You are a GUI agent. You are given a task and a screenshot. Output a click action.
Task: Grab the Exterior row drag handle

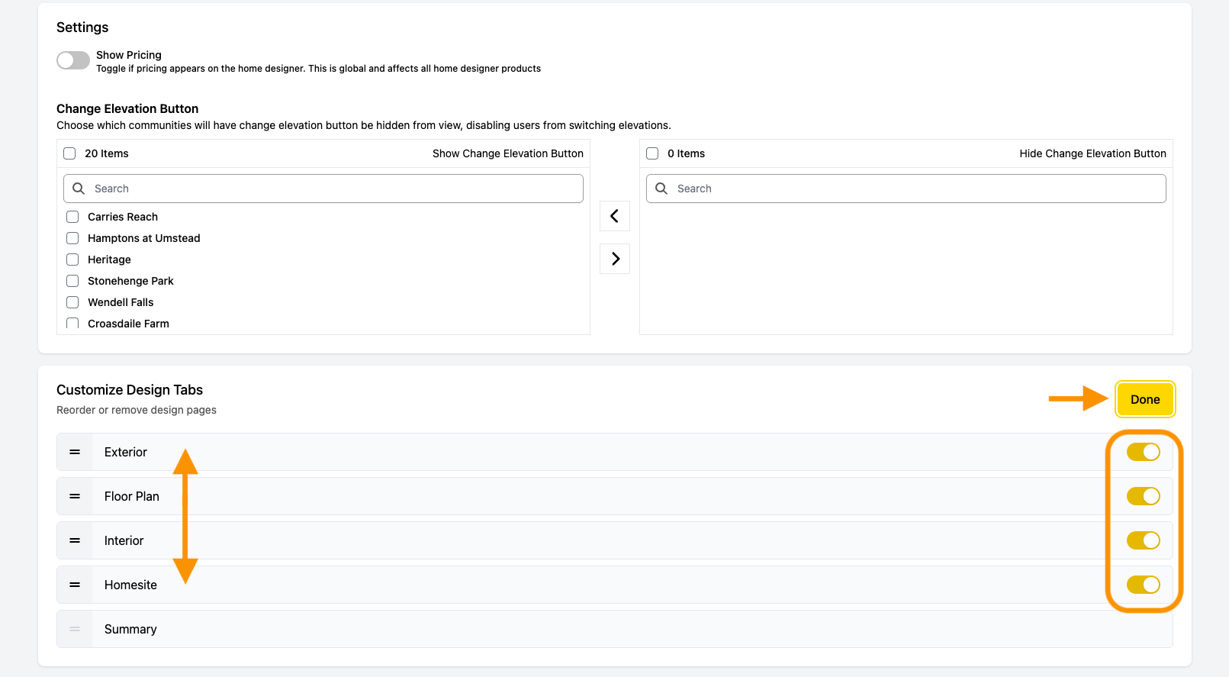point(75,452)
